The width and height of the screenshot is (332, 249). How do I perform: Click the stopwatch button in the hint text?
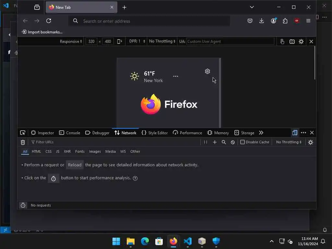(x=53, y=179)
